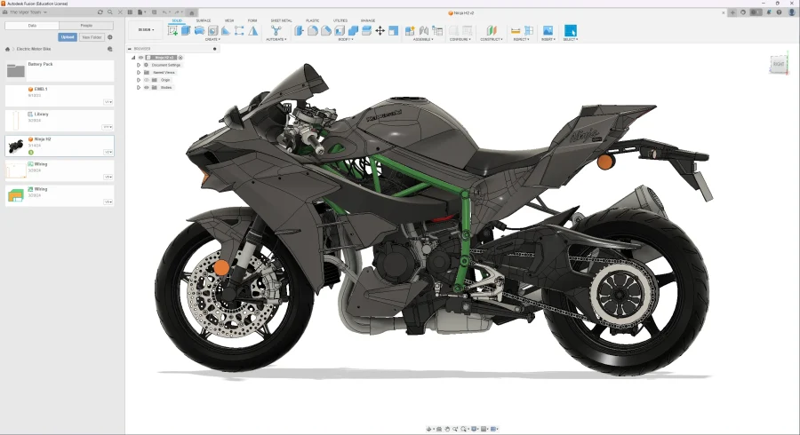
Task: Choose the Chamfer tool in Modify
Action: click(x=326, y=31)
